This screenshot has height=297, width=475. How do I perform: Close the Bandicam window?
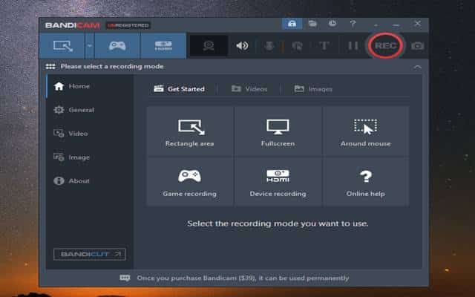click(x=417, y=24)
